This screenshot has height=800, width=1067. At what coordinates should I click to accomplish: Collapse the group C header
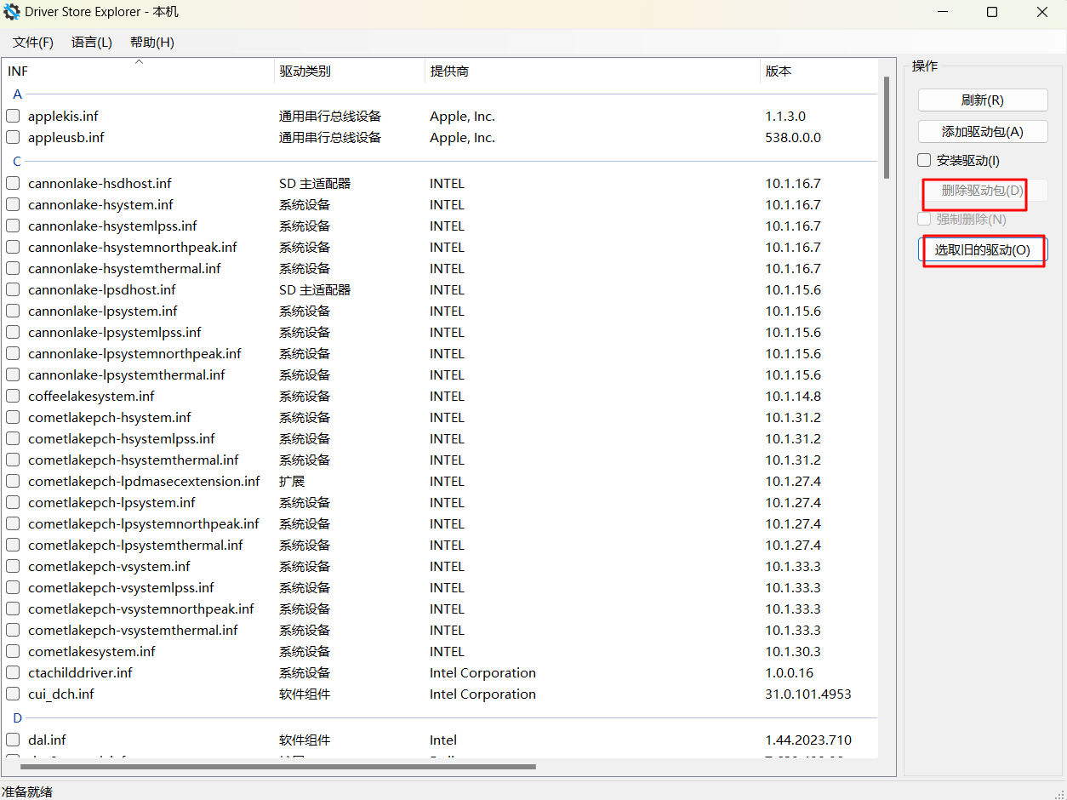pyautogui.click(x=17, y=161)
